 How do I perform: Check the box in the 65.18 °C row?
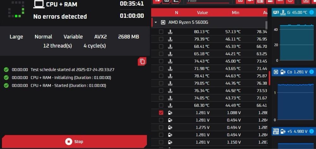[x=161, y=54]
